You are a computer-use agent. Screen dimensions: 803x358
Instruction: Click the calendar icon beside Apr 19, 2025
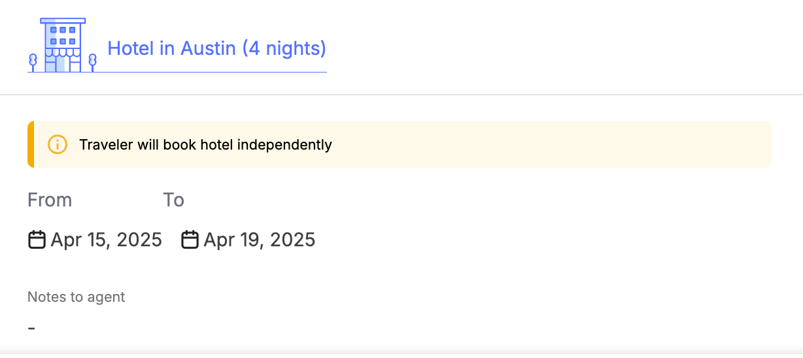point(190,240)
